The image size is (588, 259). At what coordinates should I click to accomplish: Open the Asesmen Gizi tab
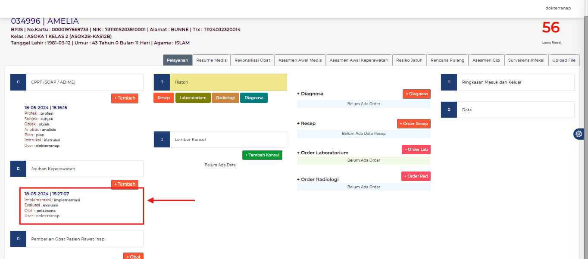pyautogui.click(x=486, y=60)
